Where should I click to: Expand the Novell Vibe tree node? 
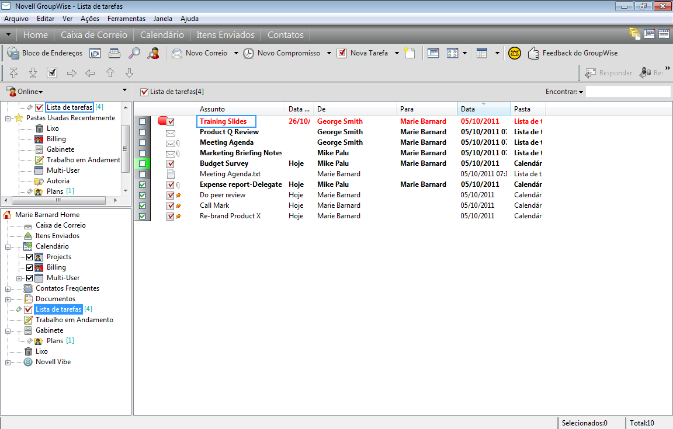pyautogui.click(x=8, y=362)
